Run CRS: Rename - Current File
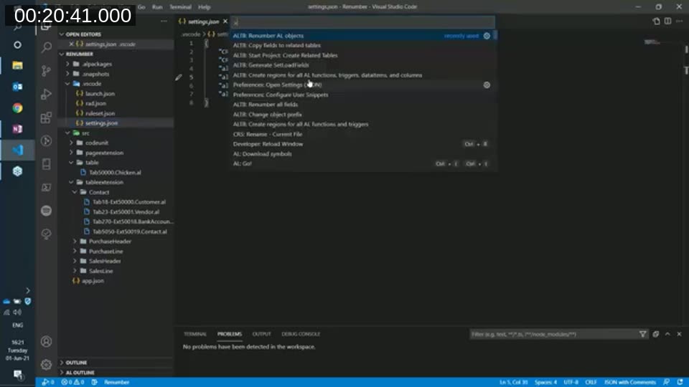 pyautogui.click(x=361, y=134)
